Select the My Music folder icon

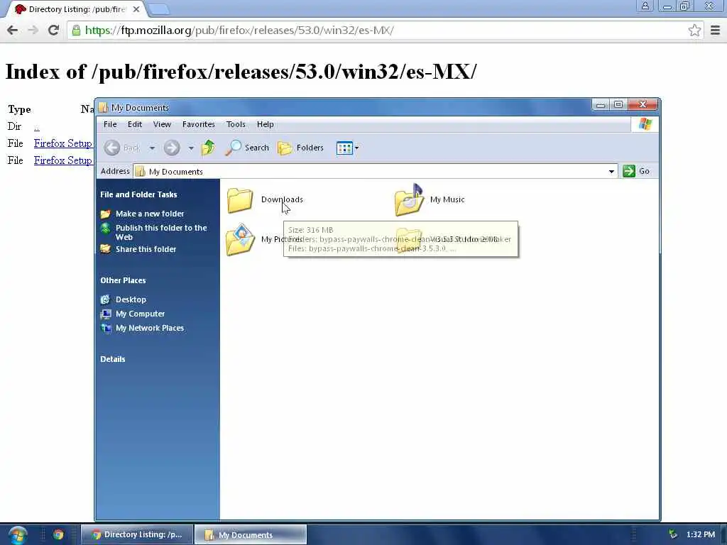[x=409, y=200]
